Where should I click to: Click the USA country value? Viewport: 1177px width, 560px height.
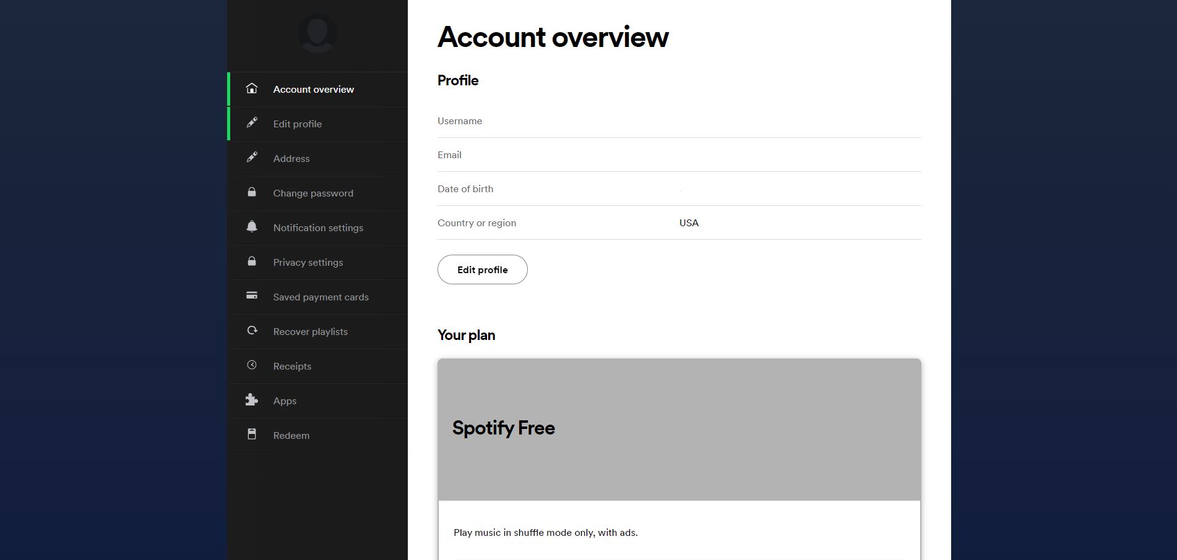689,223
